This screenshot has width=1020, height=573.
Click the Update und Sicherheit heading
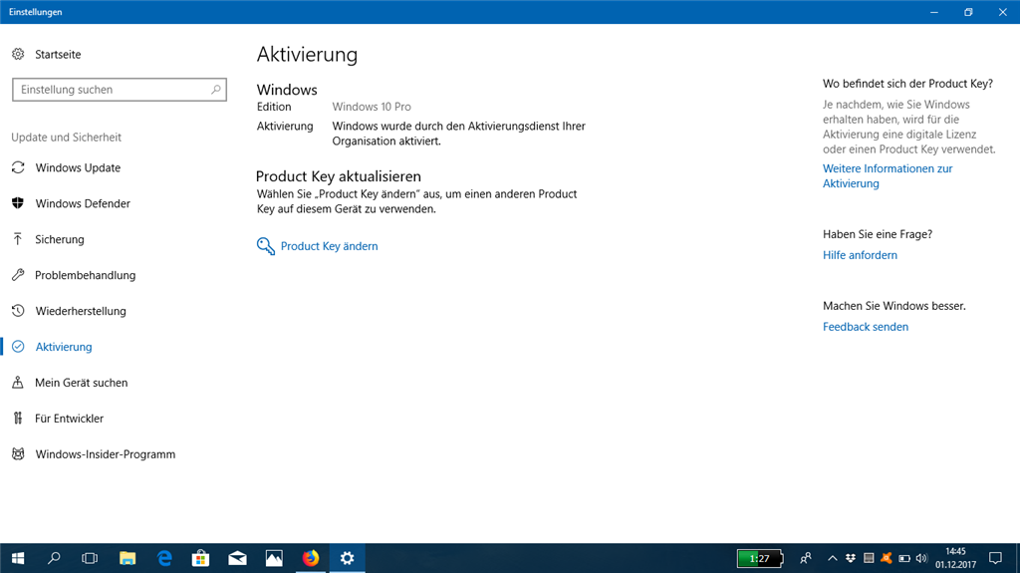pyautogui.click(x=67, y=137)
